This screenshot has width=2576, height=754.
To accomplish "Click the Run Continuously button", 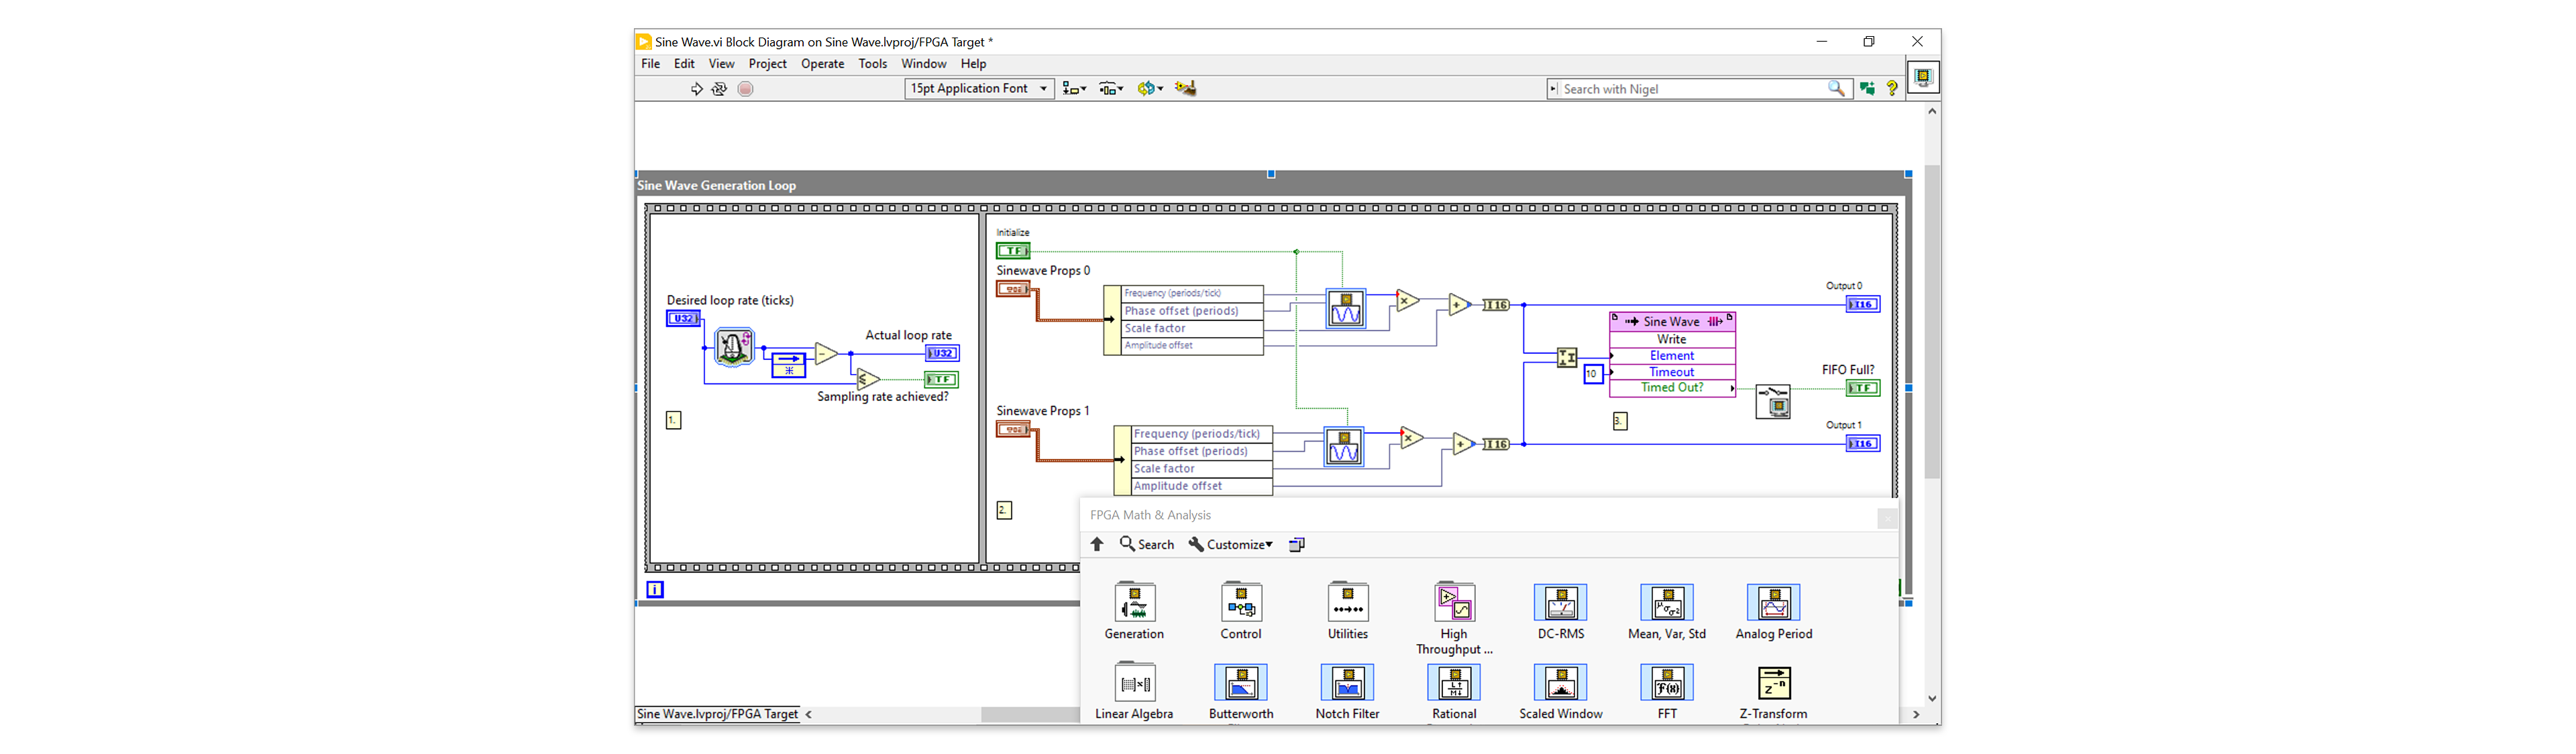I will (x=719, y=89).
